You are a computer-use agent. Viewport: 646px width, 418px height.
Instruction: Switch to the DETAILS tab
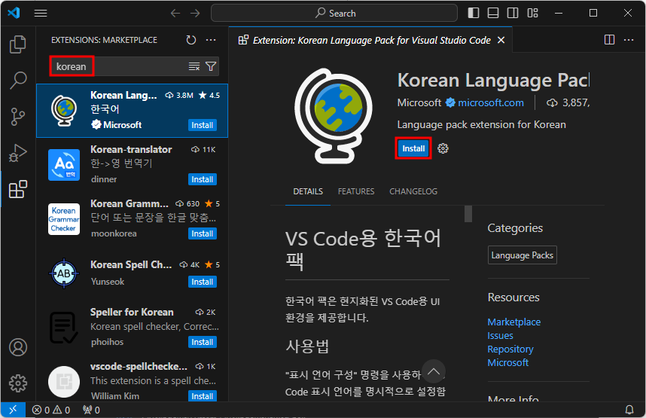click(308, 192)
